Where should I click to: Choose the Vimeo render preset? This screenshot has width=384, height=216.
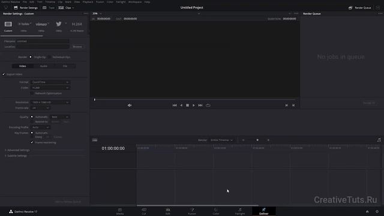tap(41, 24)
